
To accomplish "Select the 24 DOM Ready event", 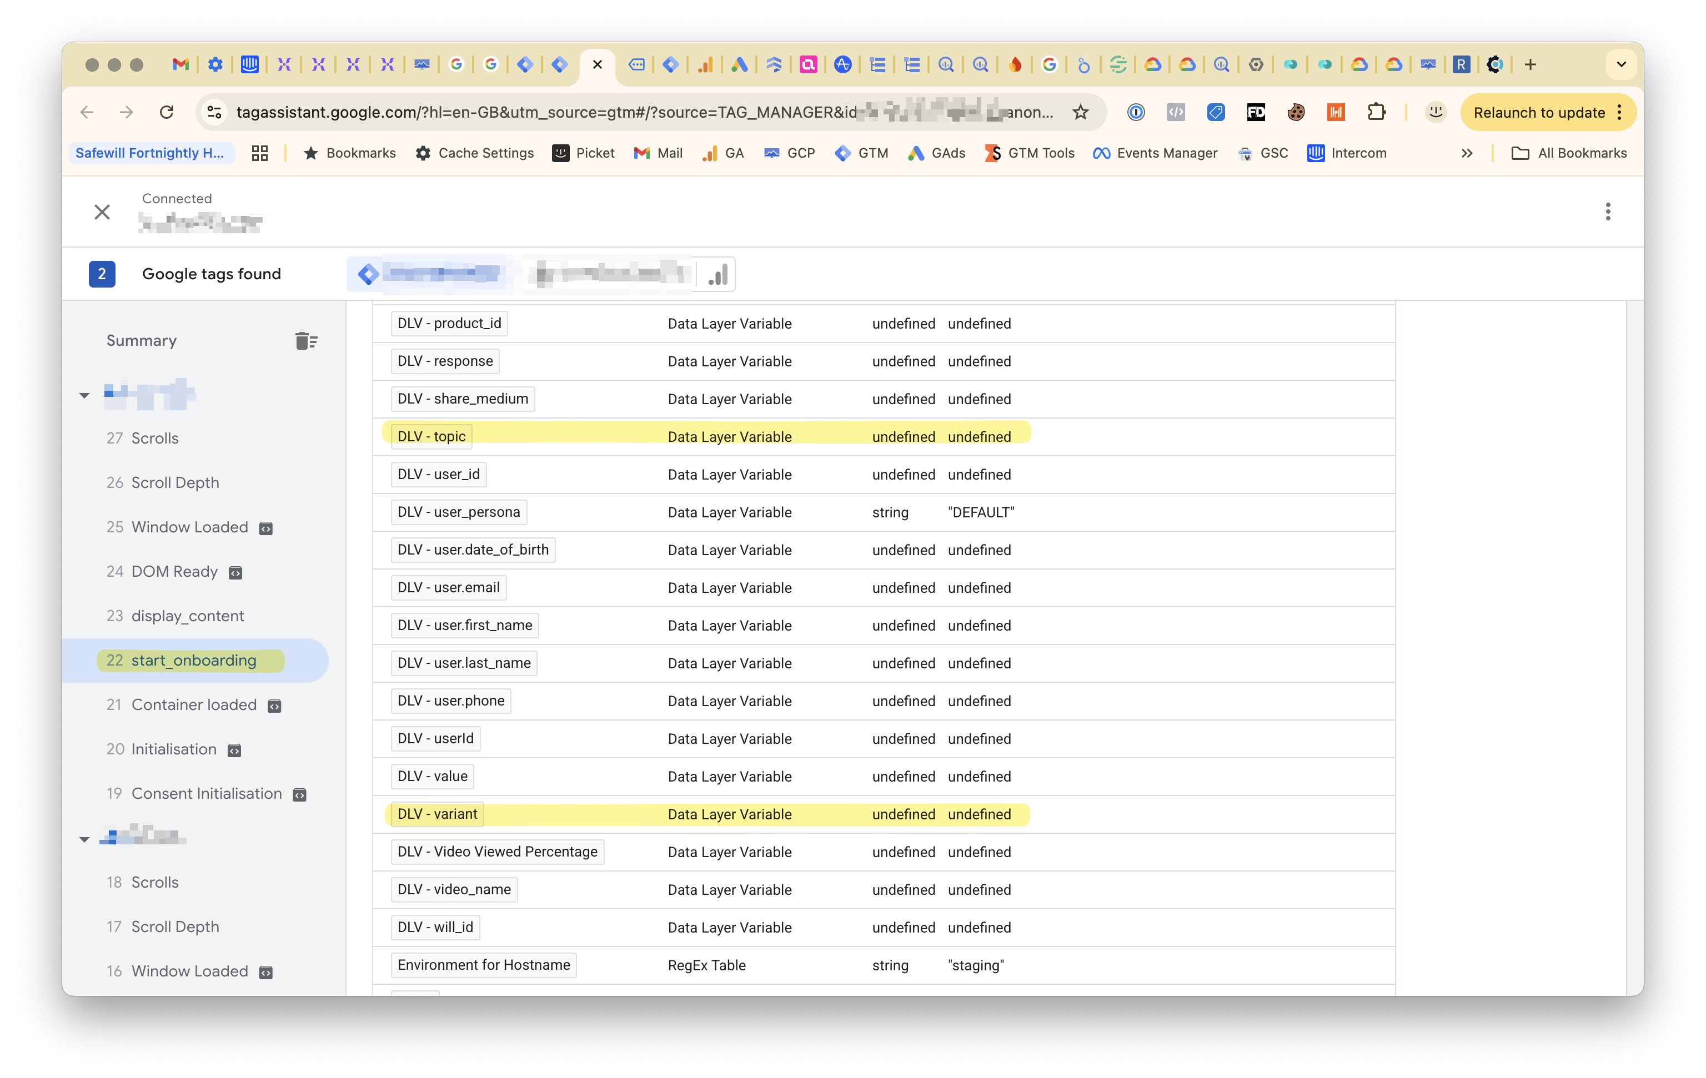I will tap(174, 572).
